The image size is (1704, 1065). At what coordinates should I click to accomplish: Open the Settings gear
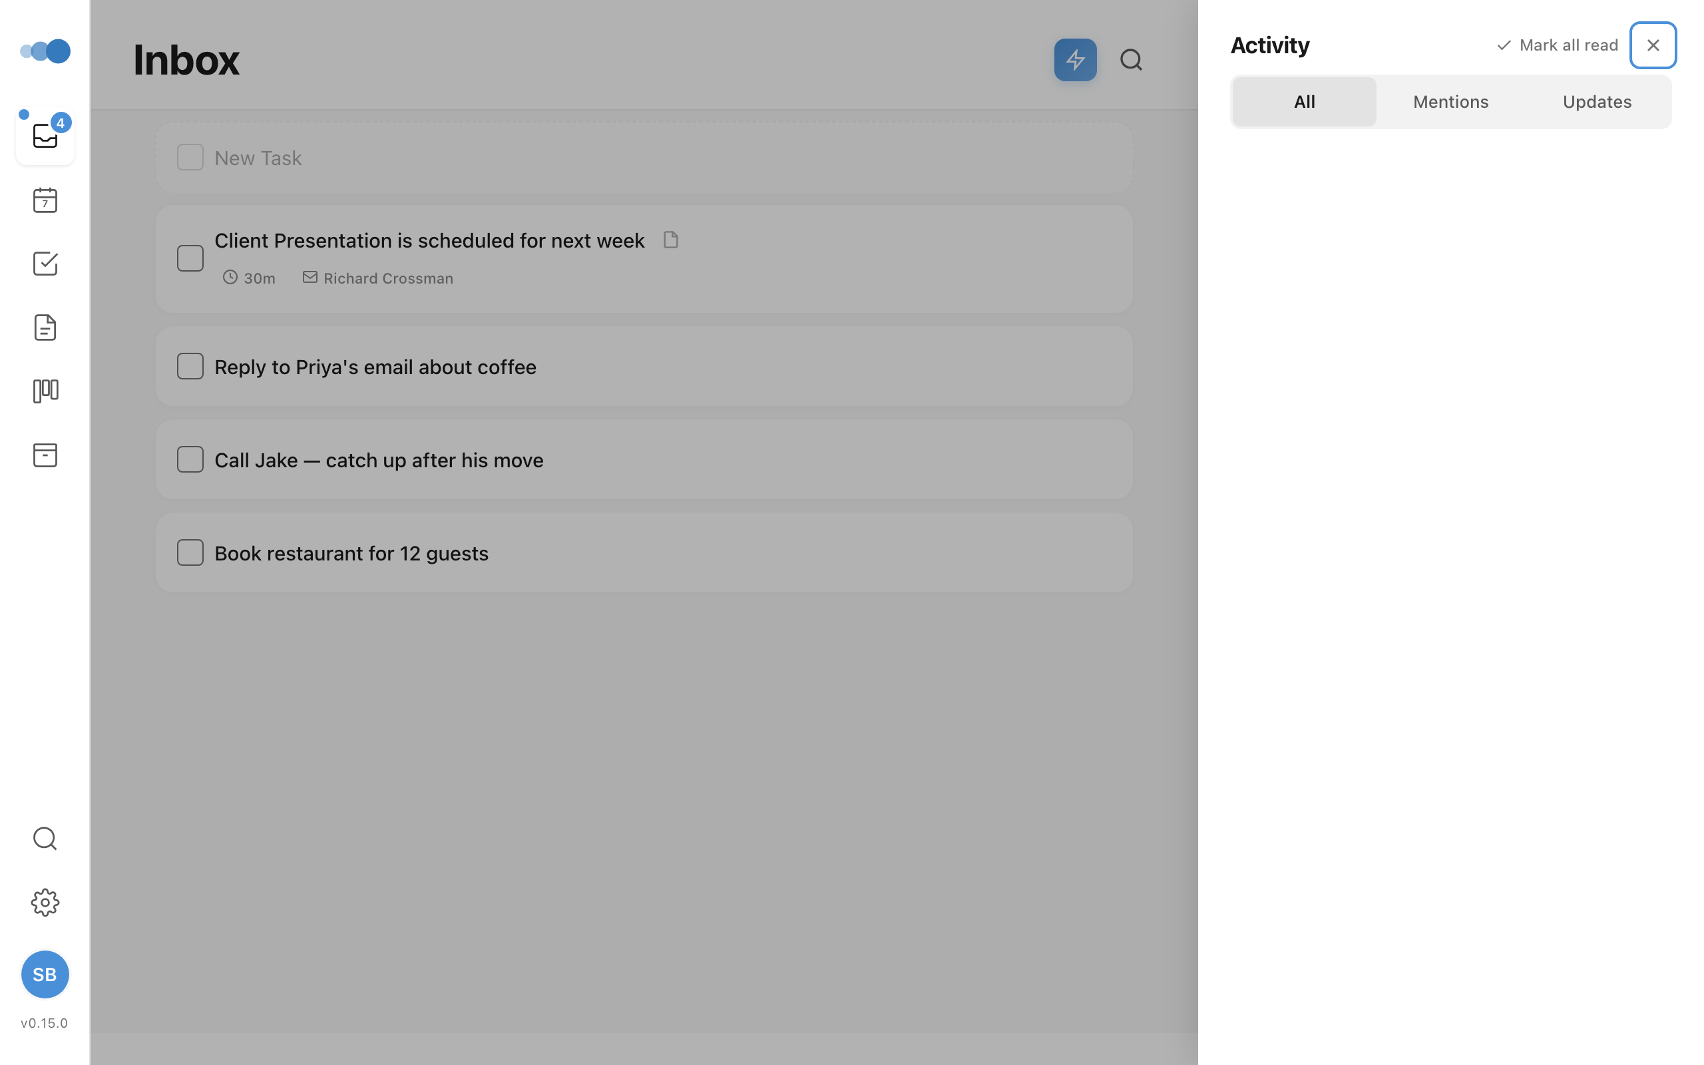pyautogui.click(x=45, y=903)
